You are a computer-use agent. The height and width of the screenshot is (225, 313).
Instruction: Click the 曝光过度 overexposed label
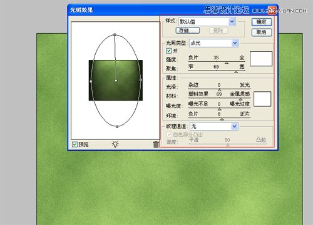240,104
